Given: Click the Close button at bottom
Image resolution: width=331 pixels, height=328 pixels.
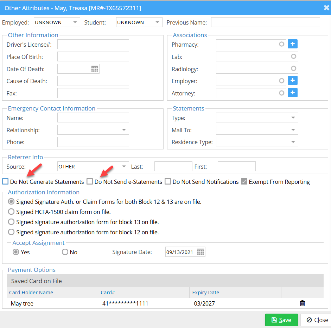Looking at the screenshot, I should click(x=317, y=320).
